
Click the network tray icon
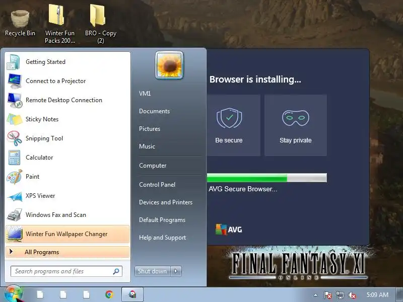click(340, 295)
